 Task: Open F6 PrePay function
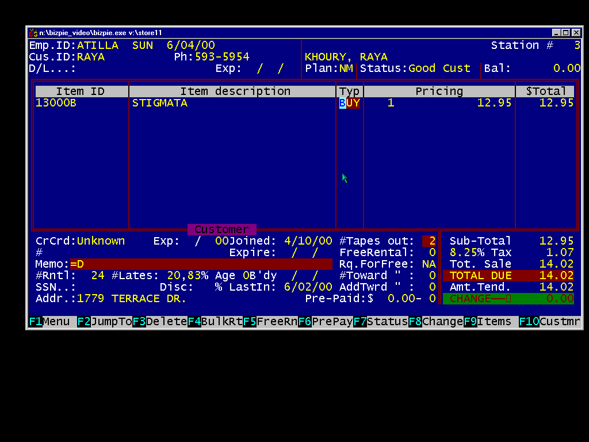click(326, 322)
